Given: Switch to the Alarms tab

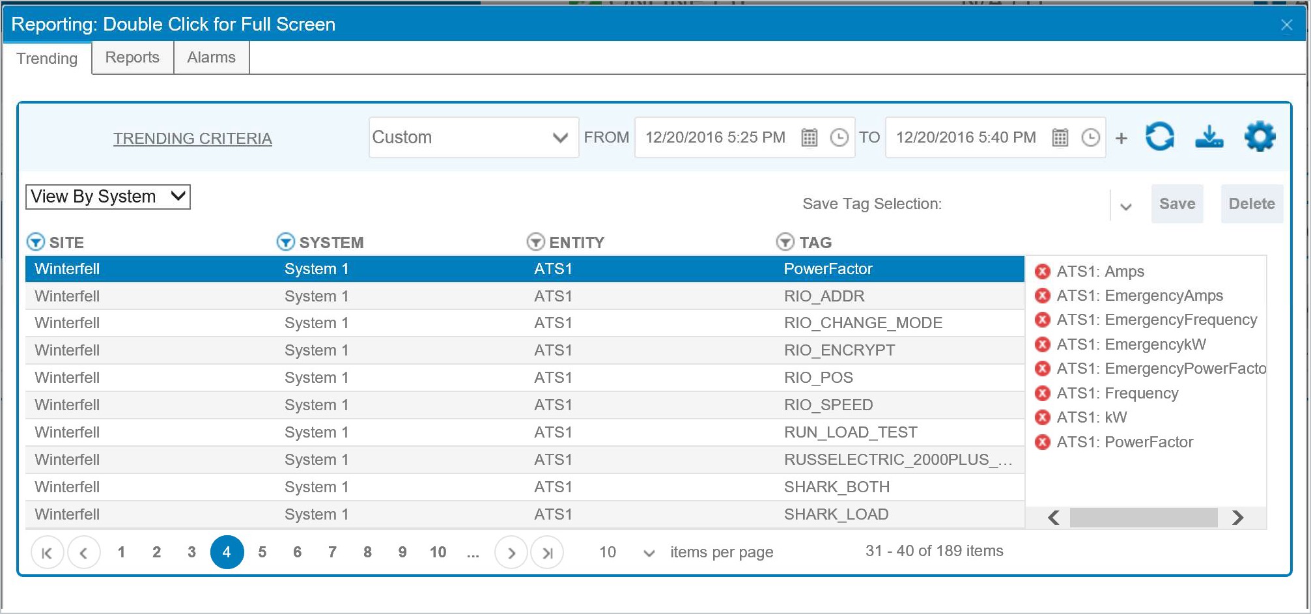Looking at the screenshot, I should 211,57.
